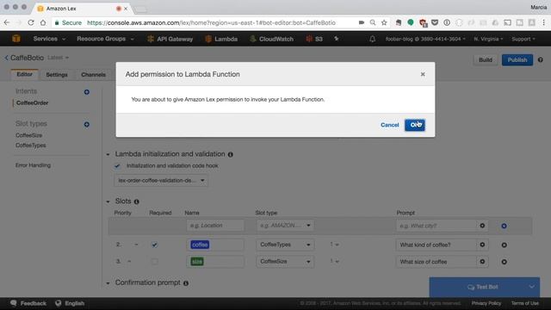
Task: Remove the size slot row
Action: (x=504, y=262)
